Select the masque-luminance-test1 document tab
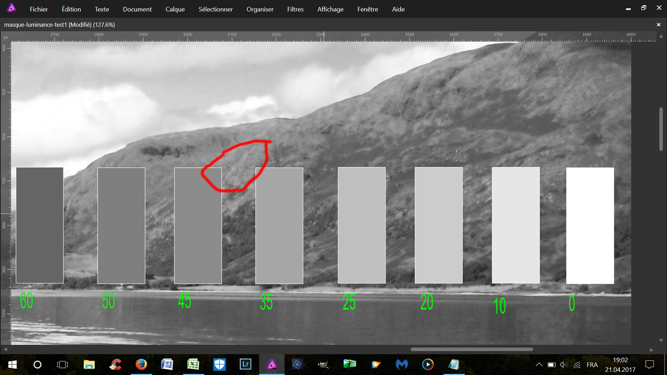Viewport: 667px width, 375px height. 59,24
